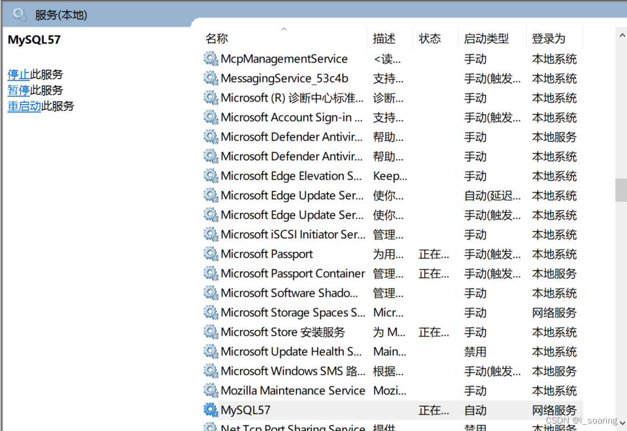Click 手动 startup type of Mozilla Maintenance Service
This screenshot has height=431, width=627.
(475, 391)
